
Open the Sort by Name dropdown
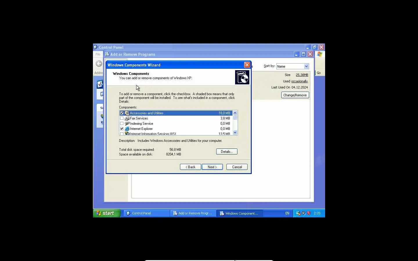coord(306,66)
